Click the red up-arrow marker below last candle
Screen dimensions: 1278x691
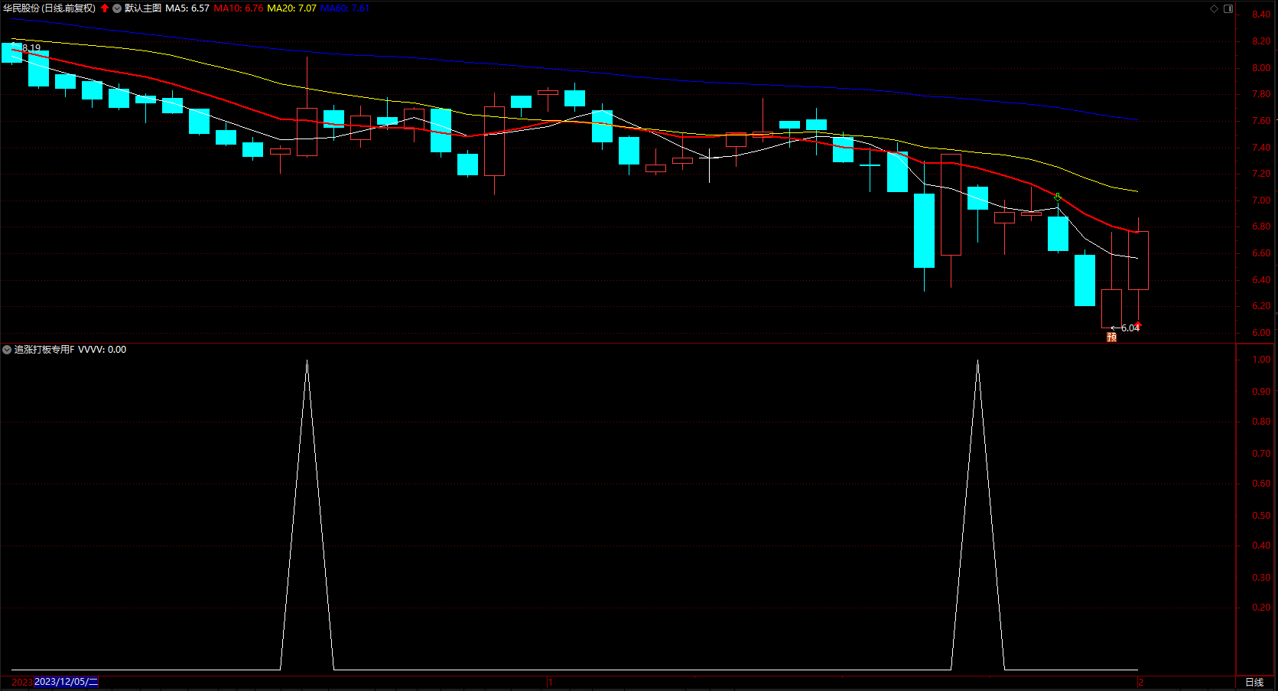click(x=1138, y=325)
